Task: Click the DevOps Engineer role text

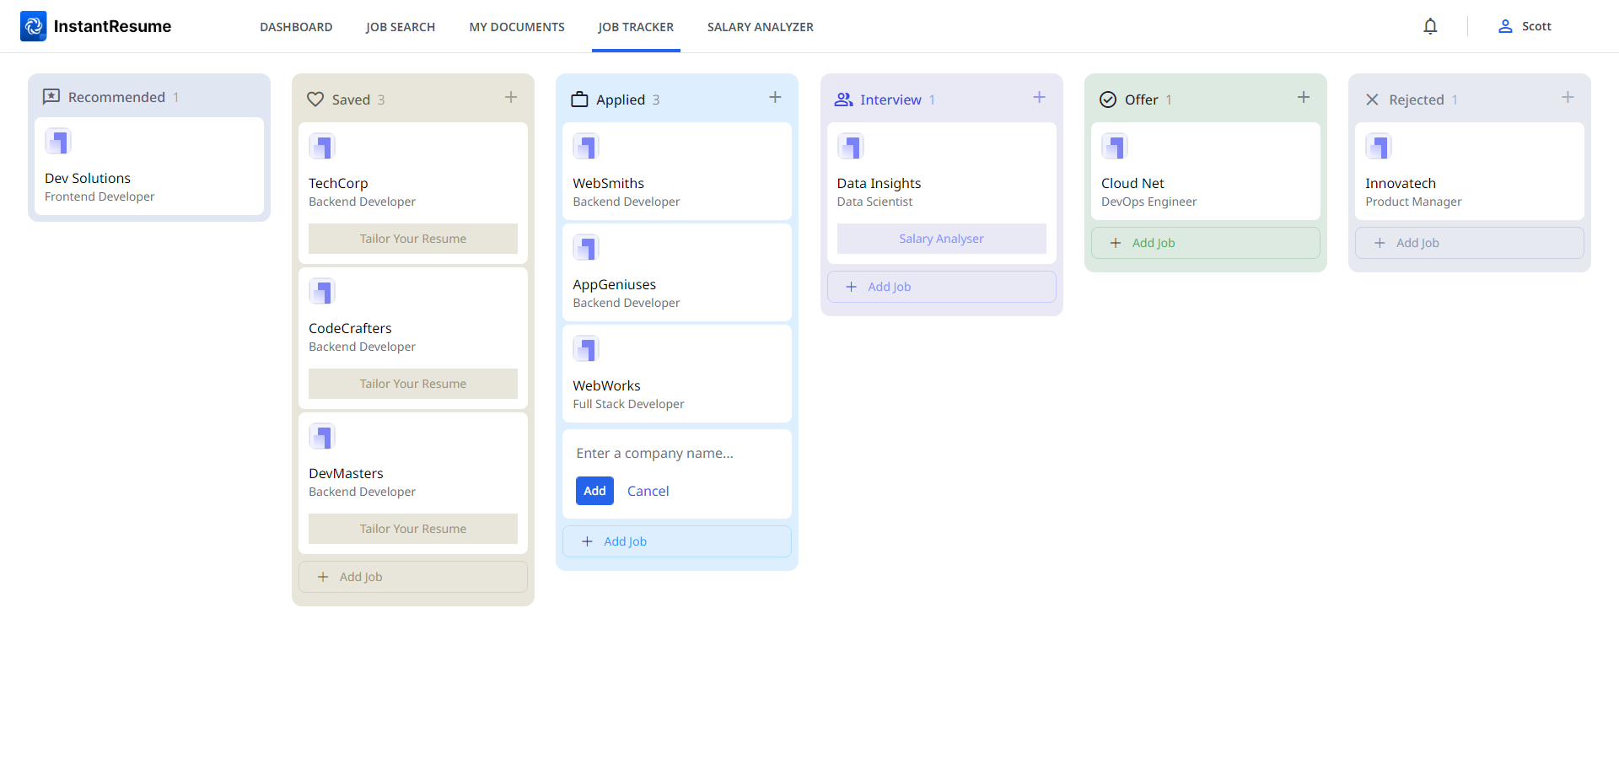Action: click(1148, 202)
